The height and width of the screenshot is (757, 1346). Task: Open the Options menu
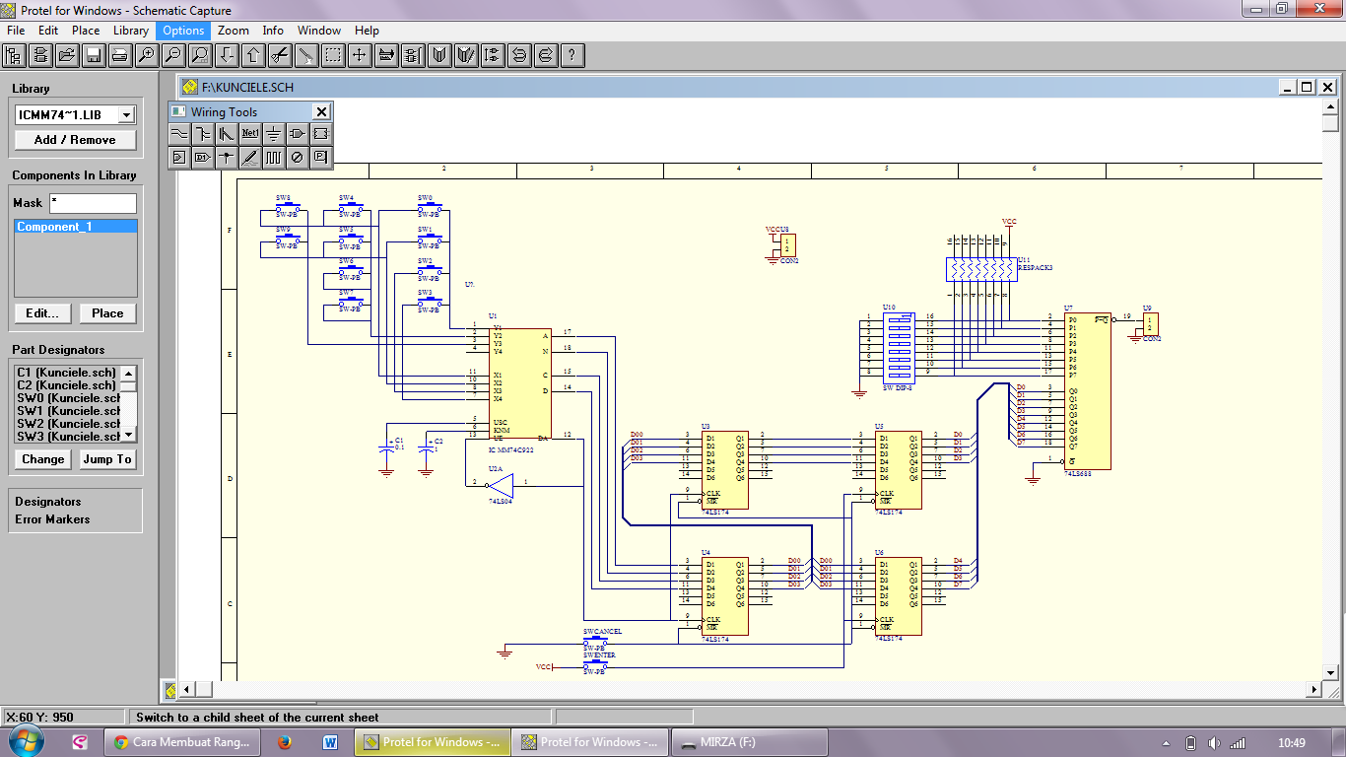[183, 31]
